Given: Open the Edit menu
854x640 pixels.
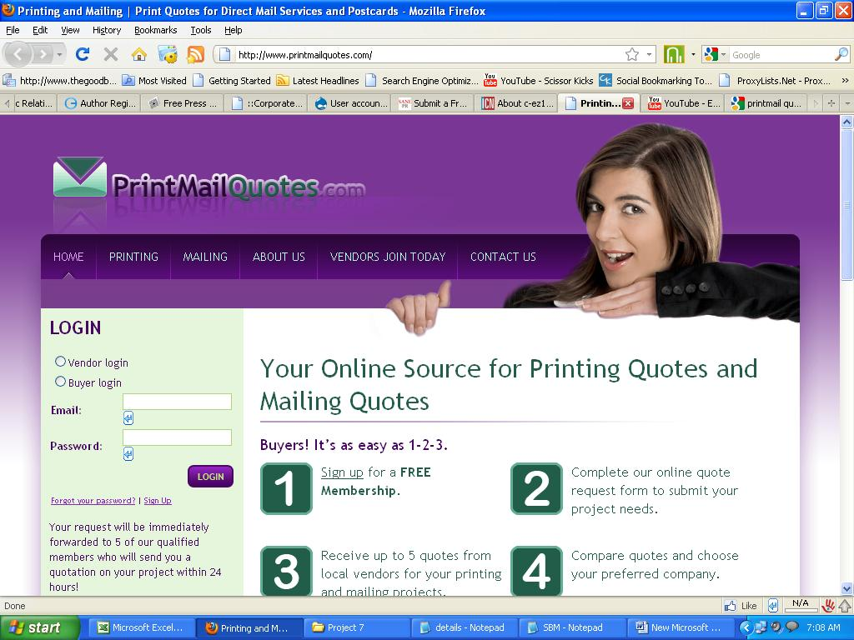Looking at the screenshot, I should point(40,30).
